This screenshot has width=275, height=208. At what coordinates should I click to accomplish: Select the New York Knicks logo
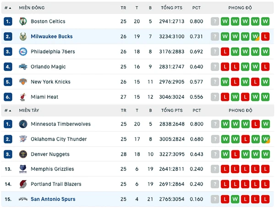click(23, 82)
